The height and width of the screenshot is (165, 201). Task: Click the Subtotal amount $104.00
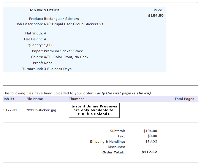[150, 131]
